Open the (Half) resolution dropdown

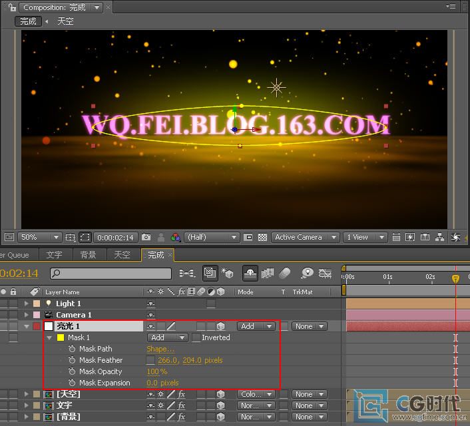[x=211, y=237]
